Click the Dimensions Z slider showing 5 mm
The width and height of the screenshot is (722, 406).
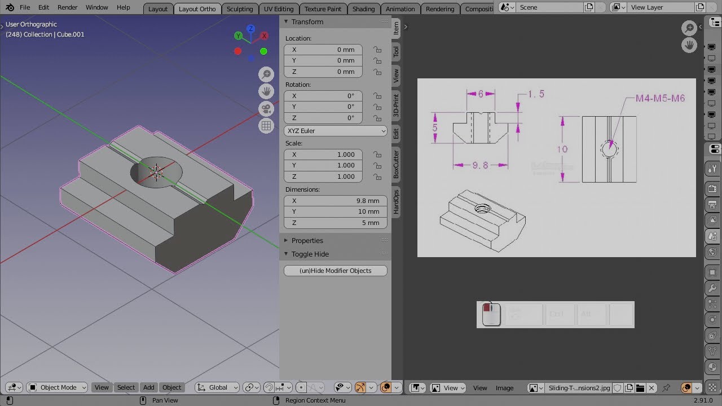coord(336,223)
